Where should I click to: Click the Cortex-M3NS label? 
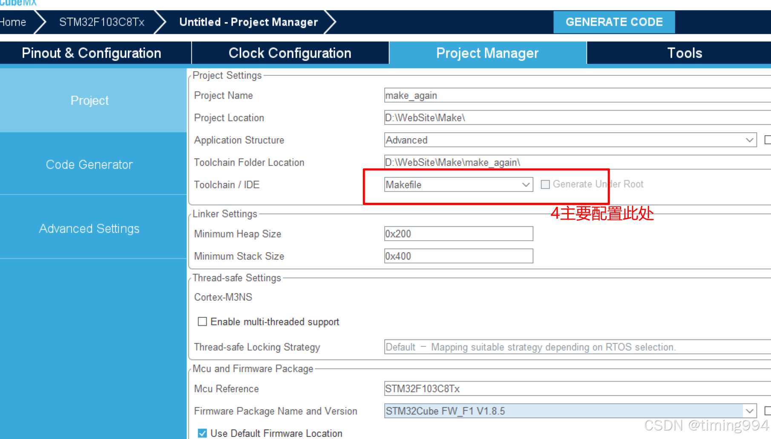(223, 297)
